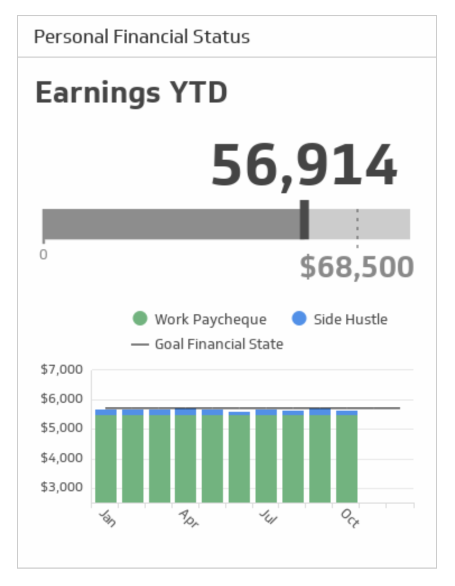This screenshot has height=586, width=455.
Task: Toggle the Goal Financial State legend line
Action: pos(138,345)
